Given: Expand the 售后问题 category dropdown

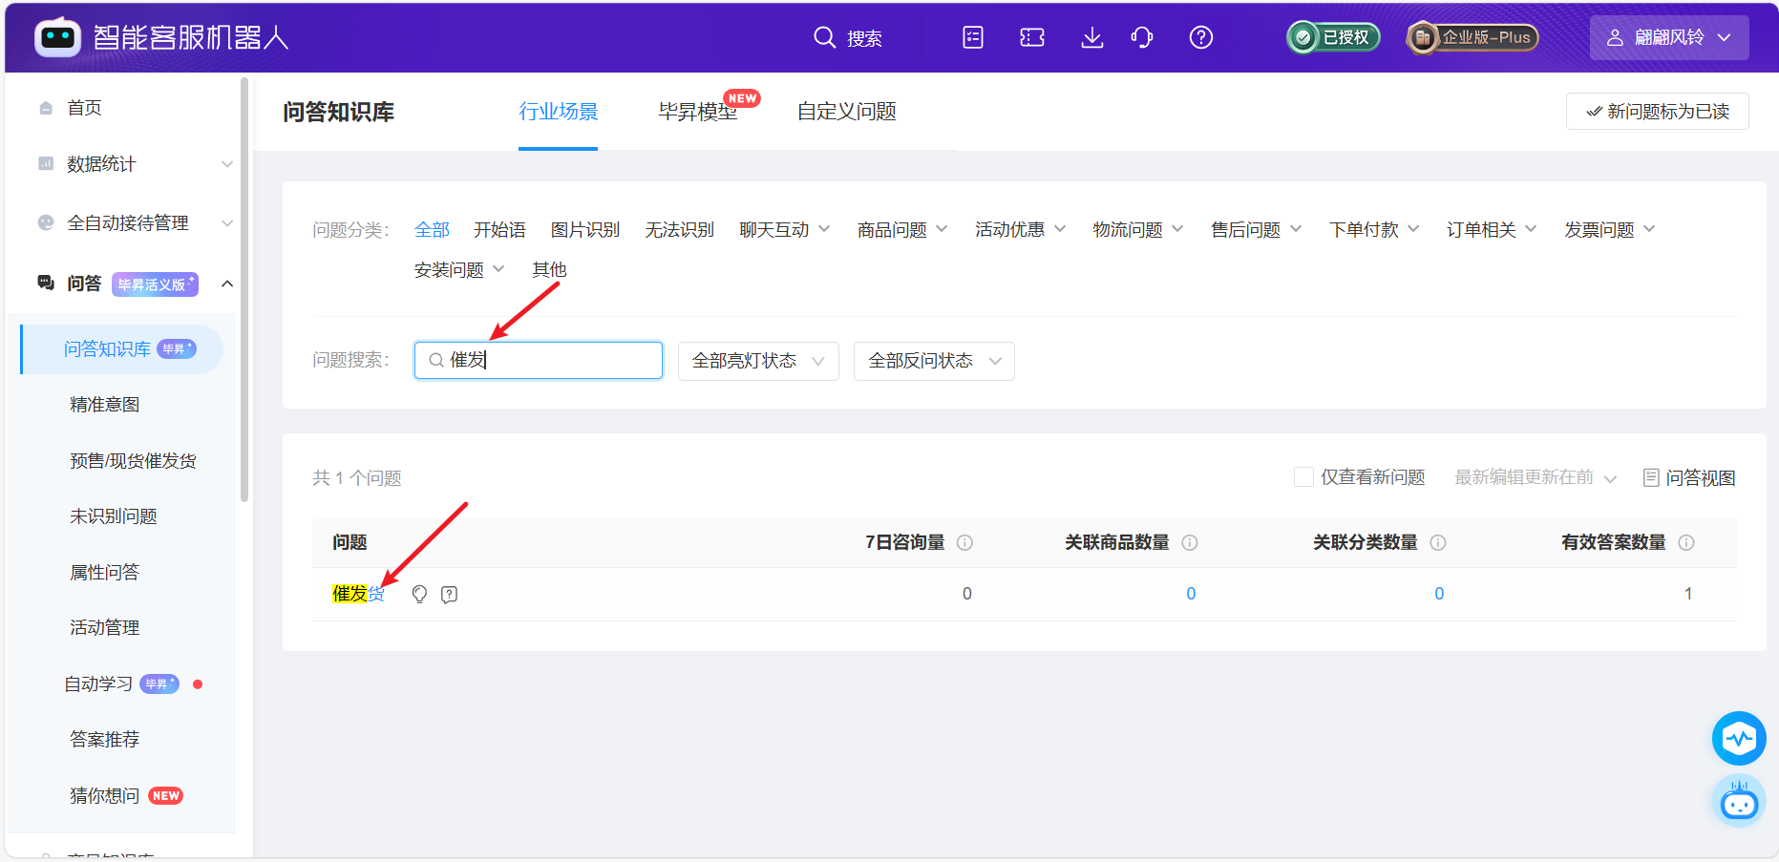Looking at the screenshot, I should click(x=1256, y=230).
